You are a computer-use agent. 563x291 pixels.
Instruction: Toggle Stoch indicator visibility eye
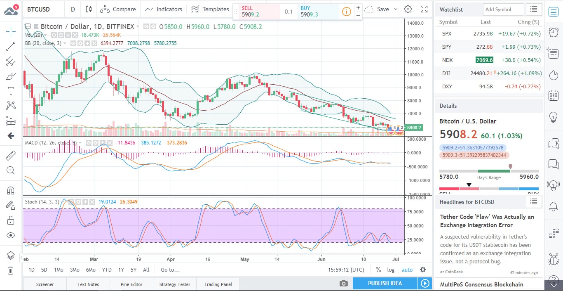[72, 202]
